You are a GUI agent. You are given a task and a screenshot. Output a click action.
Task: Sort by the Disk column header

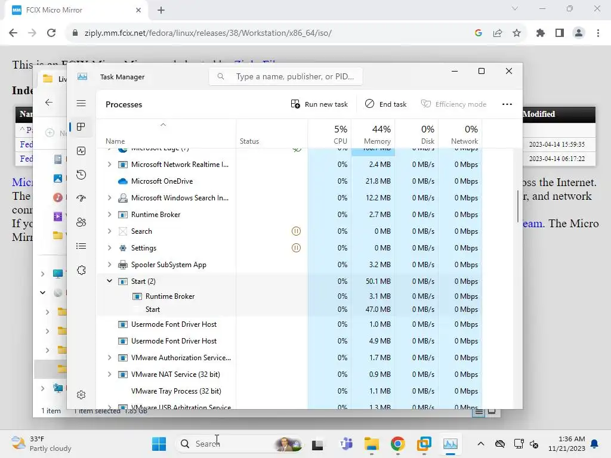click(417, 134)
